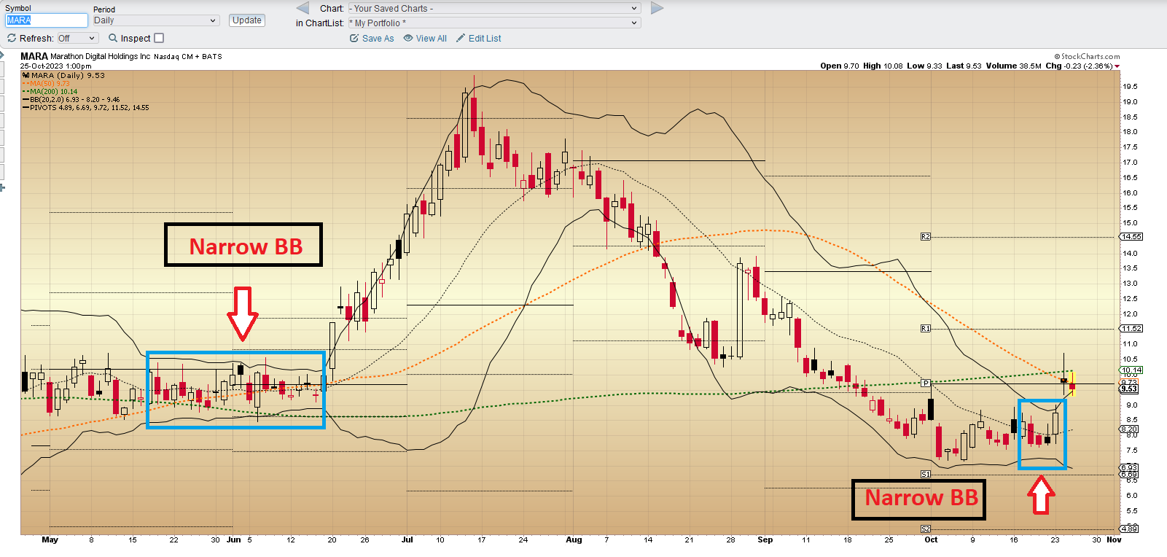This screenshot has width=1167, height=557.
Task: Click the Oct label on date axis
Action: pyautogui.click(x=931, y=540)
